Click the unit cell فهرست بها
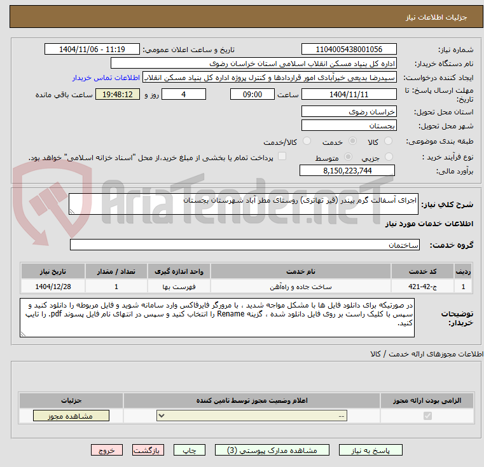 [179, 287]
